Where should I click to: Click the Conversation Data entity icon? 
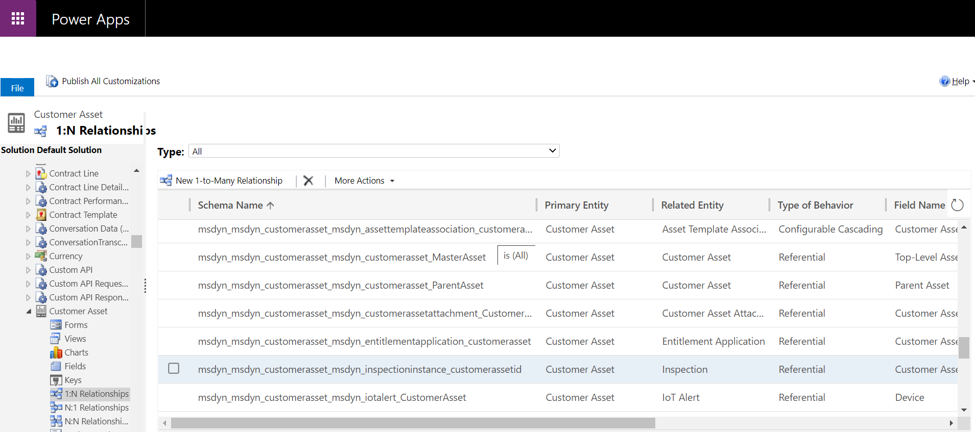pyautogui.click(x=41, y=228)
